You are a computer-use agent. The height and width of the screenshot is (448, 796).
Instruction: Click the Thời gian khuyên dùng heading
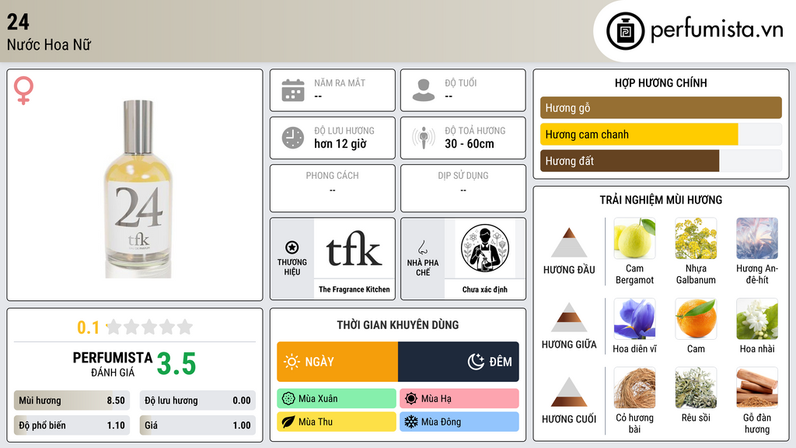pos(398,324)
